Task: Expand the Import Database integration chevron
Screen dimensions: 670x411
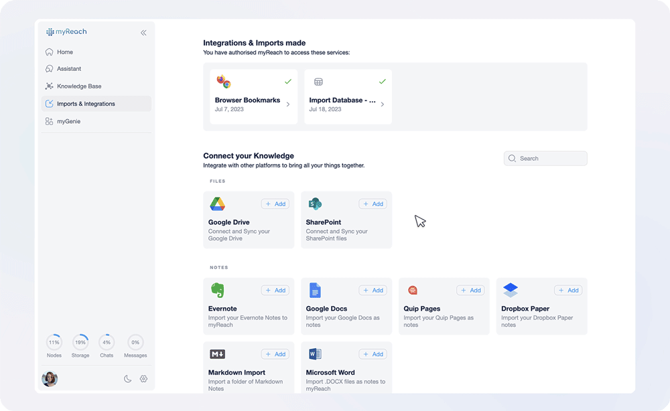Action: (x=383, y=104)
